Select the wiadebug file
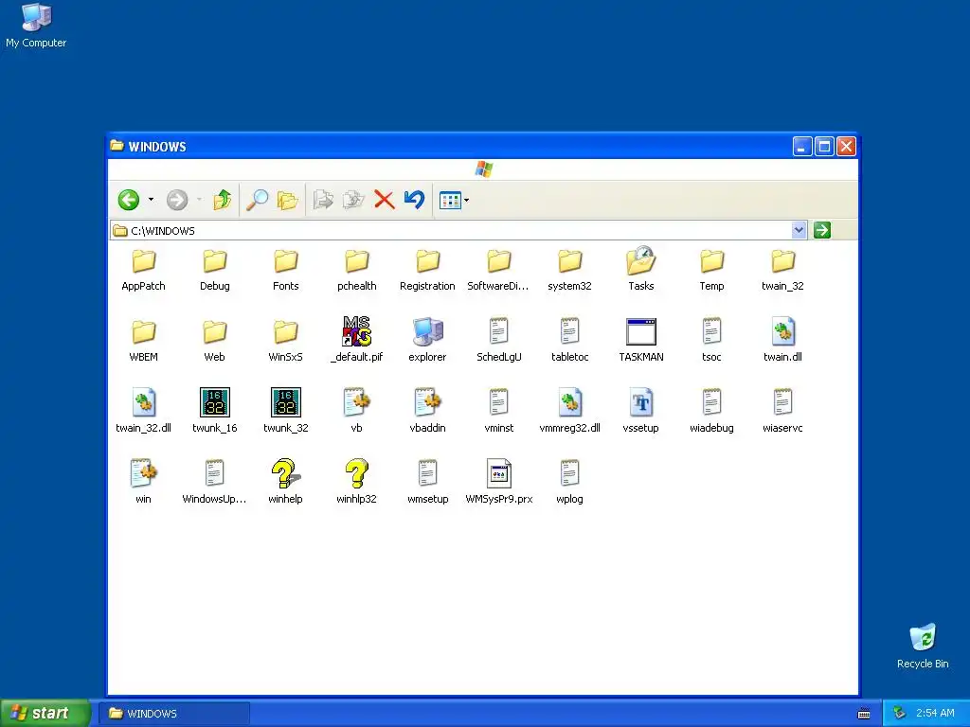 tap(712, 411)
